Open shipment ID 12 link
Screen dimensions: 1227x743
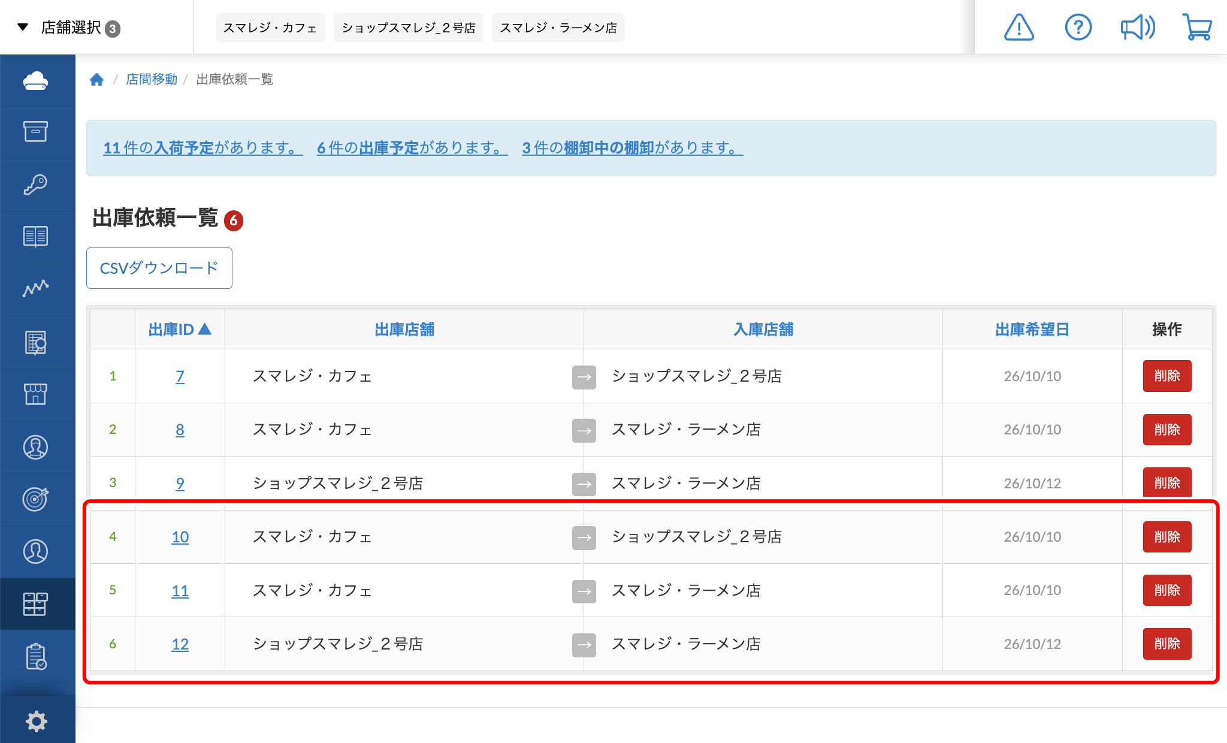(180, 644)
